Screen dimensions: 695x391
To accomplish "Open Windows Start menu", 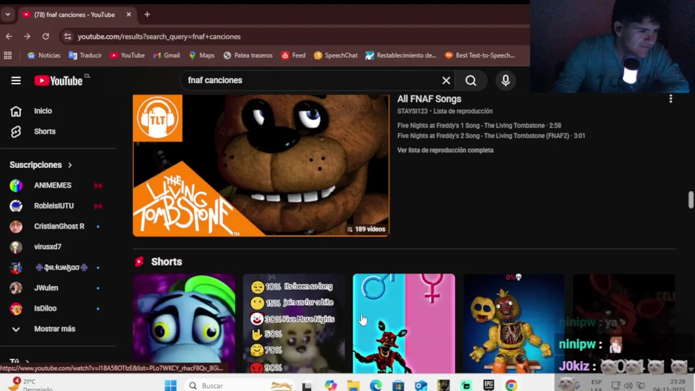I will tap(170, 386).
